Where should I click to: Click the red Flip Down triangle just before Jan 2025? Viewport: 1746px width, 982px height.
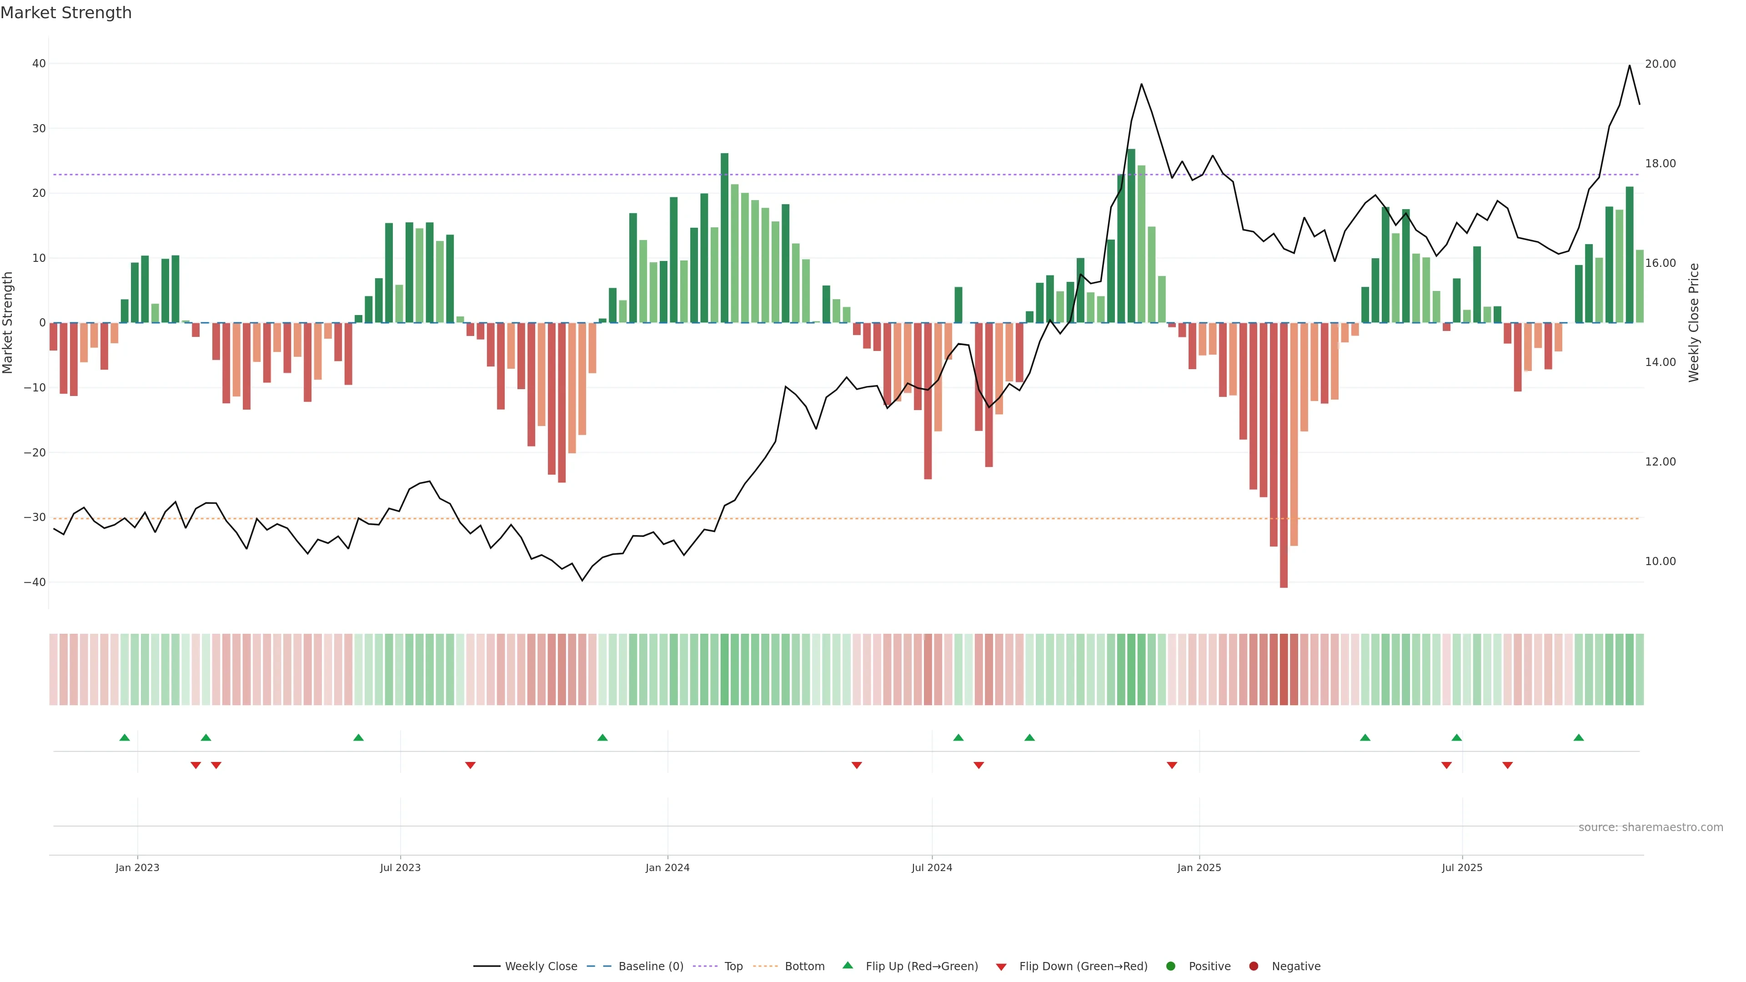point(1172,765)
